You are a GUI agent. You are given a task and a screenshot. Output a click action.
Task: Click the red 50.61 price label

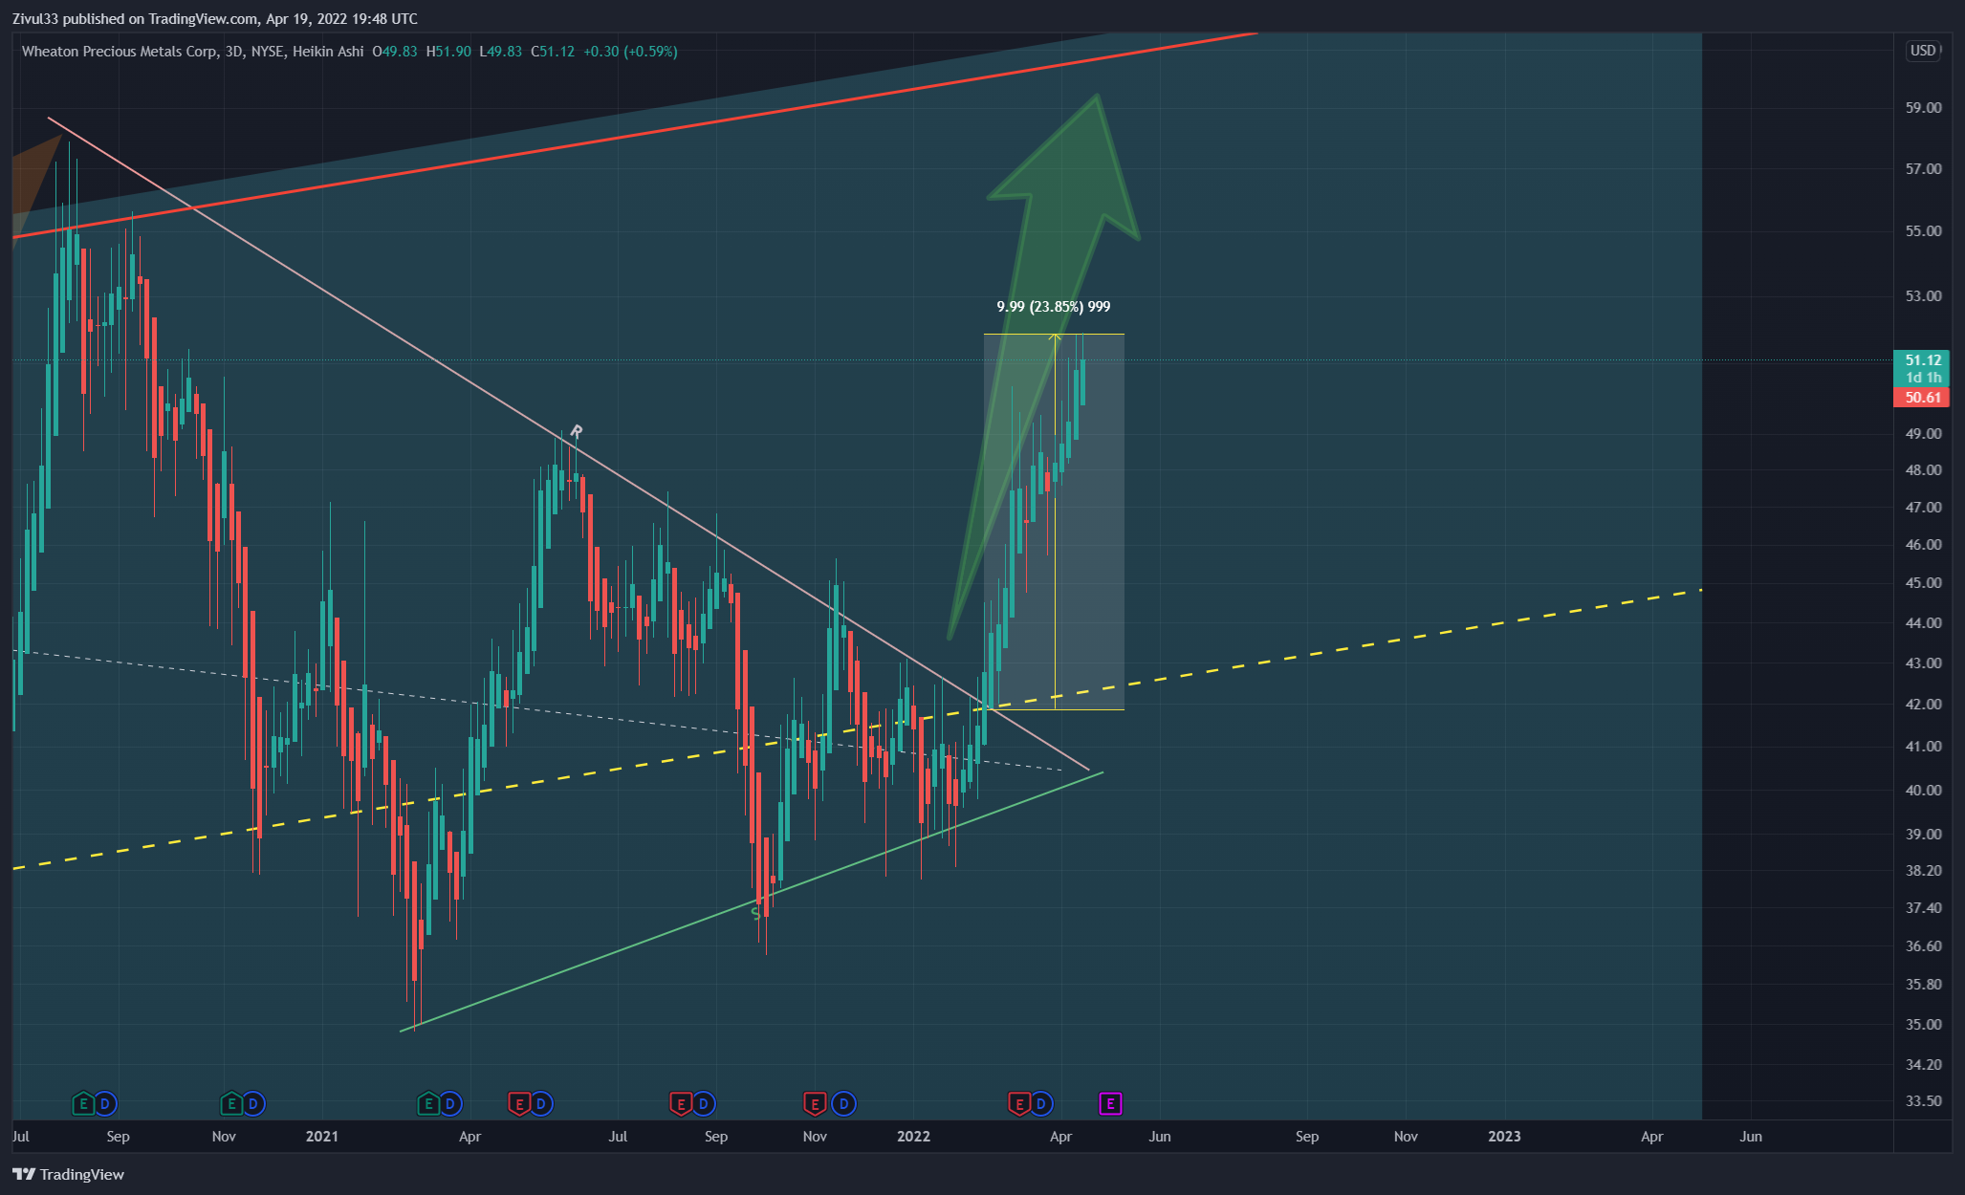[x=1922, y=398]
